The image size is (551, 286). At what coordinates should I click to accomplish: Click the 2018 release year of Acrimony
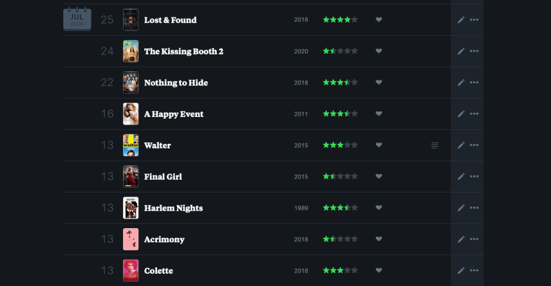coord(301,239)
